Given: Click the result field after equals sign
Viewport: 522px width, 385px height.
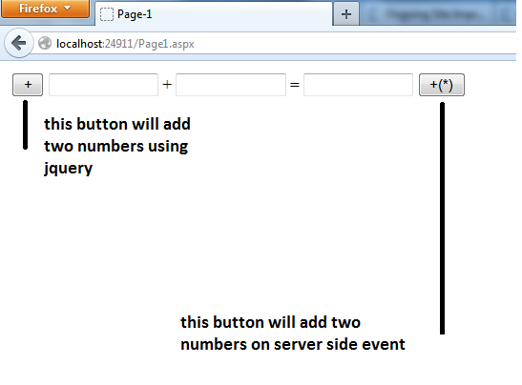Looking at the screenshot, I should (x=358, y=85).
